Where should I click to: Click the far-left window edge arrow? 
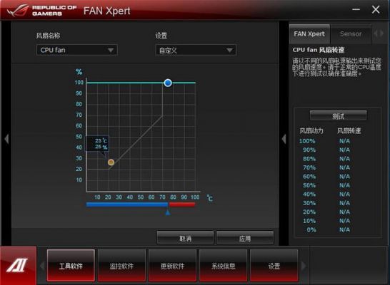click(x=6, y=139)
